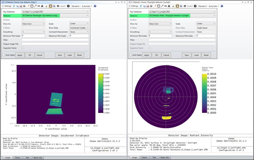Enable Auto Apply in Straylight detector settings

(131, 55)
